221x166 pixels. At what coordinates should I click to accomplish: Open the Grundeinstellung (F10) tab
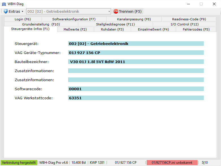(x=41, y=24)
